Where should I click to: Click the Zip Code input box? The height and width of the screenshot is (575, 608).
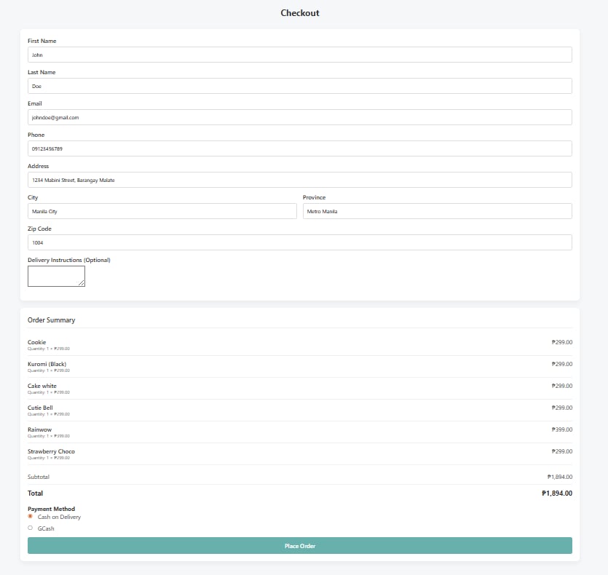pos(299,242)
